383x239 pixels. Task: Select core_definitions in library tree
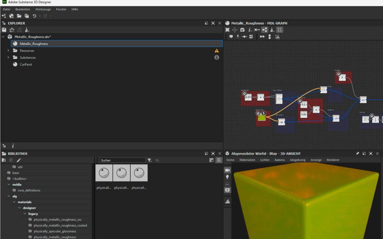pyautogui.click(x=29, y=190)
